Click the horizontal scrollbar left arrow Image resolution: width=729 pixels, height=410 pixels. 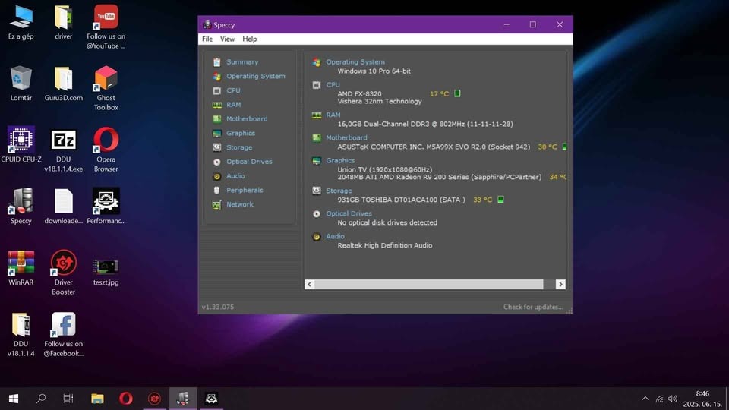(x=310, y=284)
